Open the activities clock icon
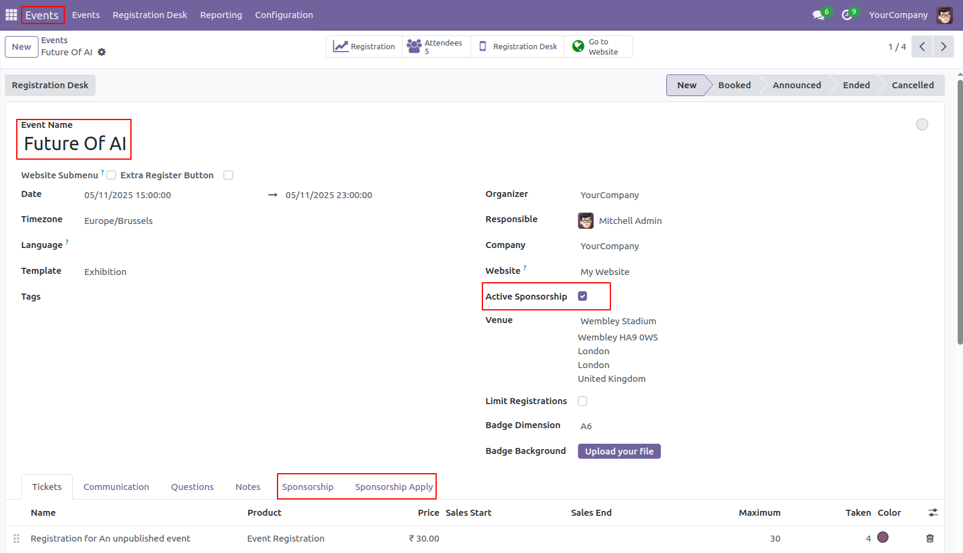The width and height of the screenshot is (963, 553). [846, 14]
